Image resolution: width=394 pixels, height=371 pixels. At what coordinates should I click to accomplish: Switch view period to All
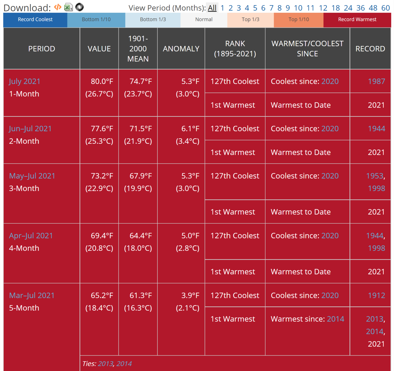point(212,8)
